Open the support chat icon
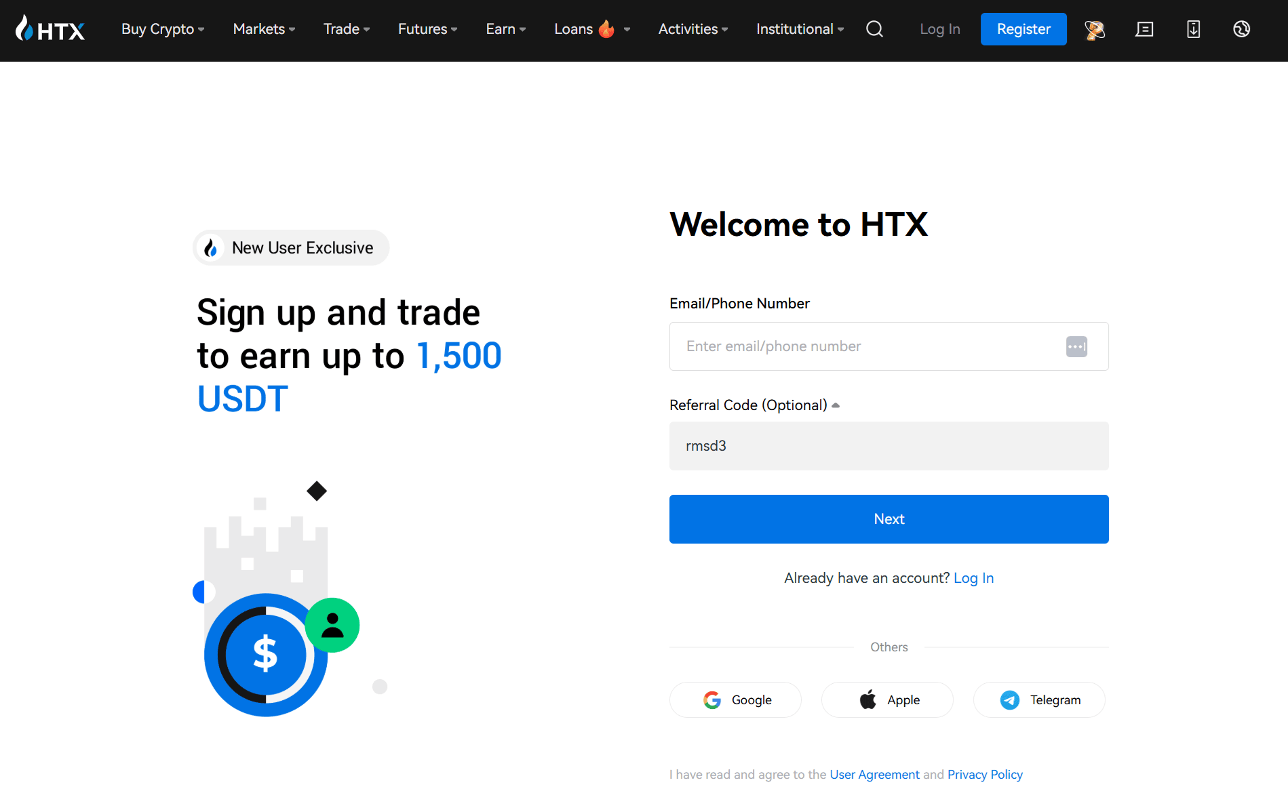The image size is (1288, 812). tap(1144, 29)
